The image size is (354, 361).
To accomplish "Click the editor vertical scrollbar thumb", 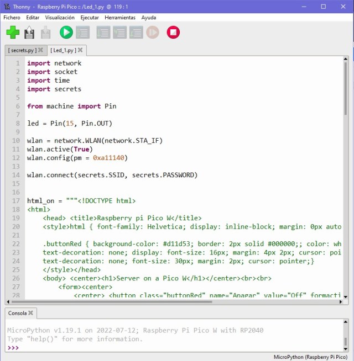I will click(346, 89).
